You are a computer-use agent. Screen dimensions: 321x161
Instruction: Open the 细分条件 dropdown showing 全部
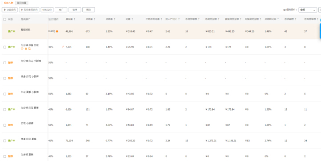click(x=308, y=10)
